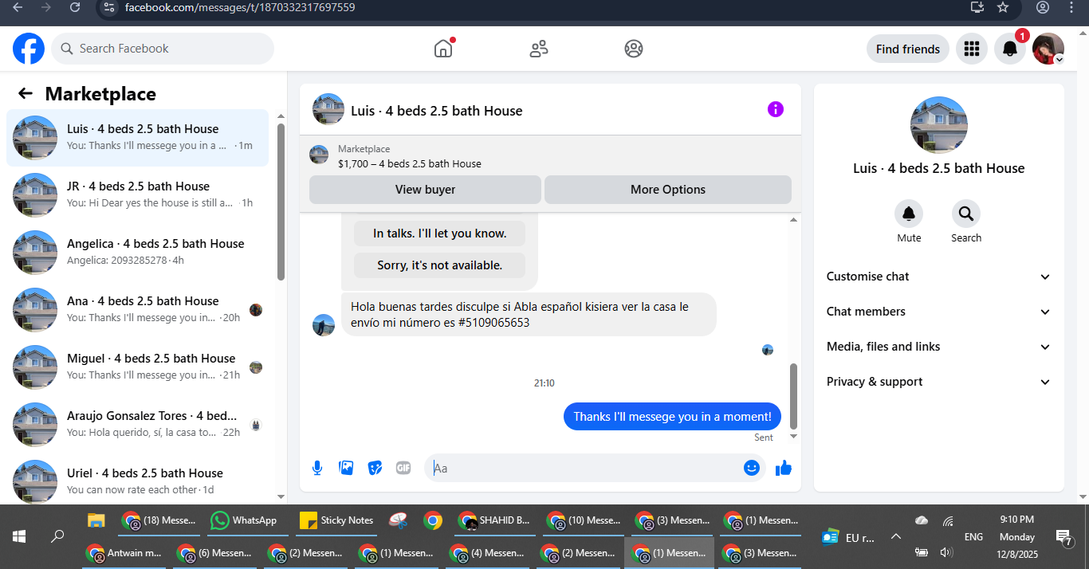Open the Windows Start button
The width and height of the screenshot is (1089, 569).
click(x=19, y=536)
